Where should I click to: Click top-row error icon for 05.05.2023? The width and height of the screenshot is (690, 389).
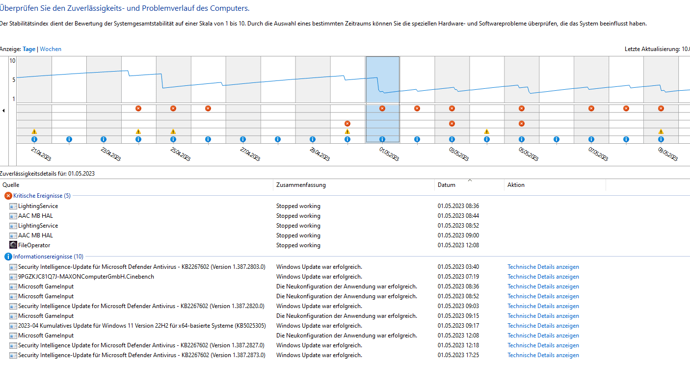coord(522,108)
